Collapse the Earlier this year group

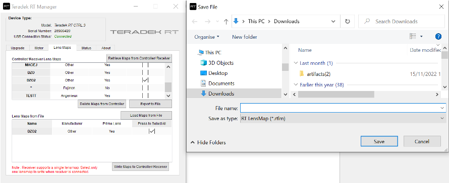coord(296,85)
